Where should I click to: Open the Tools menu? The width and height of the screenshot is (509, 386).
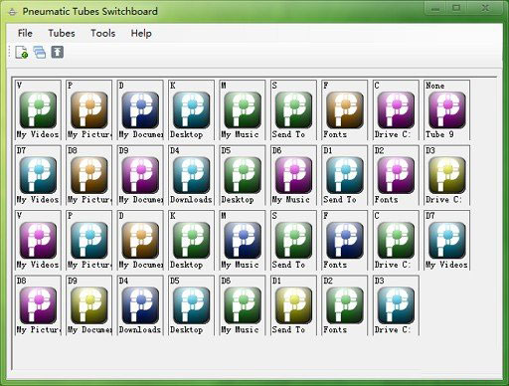click(x=103, y=33)
